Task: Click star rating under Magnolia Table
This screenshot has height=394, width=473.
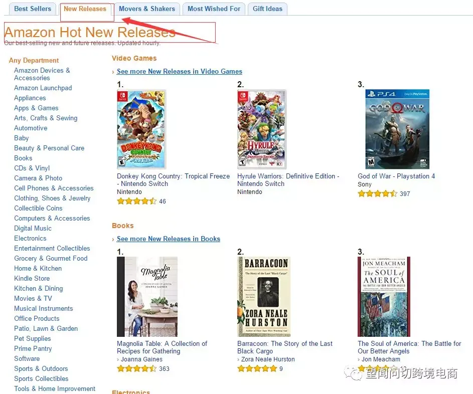Action: [x=136, y=368]
